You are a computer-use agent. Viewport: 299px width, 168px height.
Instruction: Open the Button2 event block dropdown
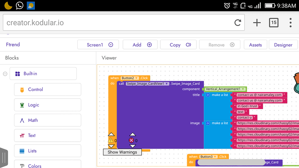(137, 78)
